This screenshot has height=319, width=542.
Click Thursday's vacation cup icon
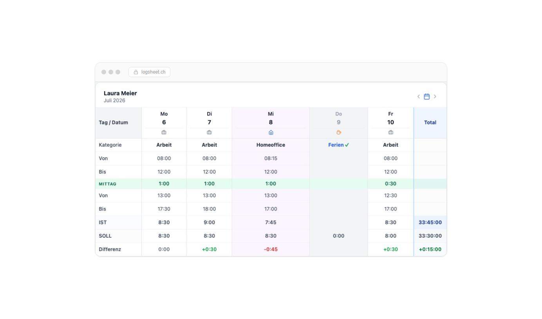[x=339, y=132]
